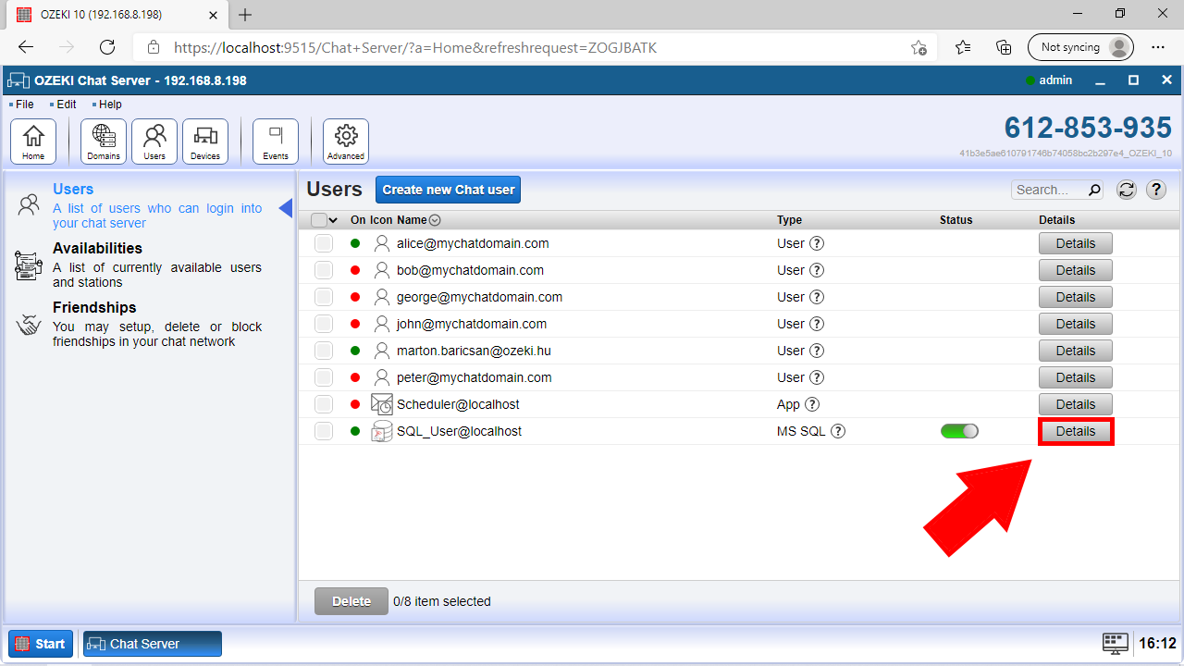Check the checkbox for alice@mychatdomain.com
This screenshot has width=1184, height=666.
pos(323,242)
